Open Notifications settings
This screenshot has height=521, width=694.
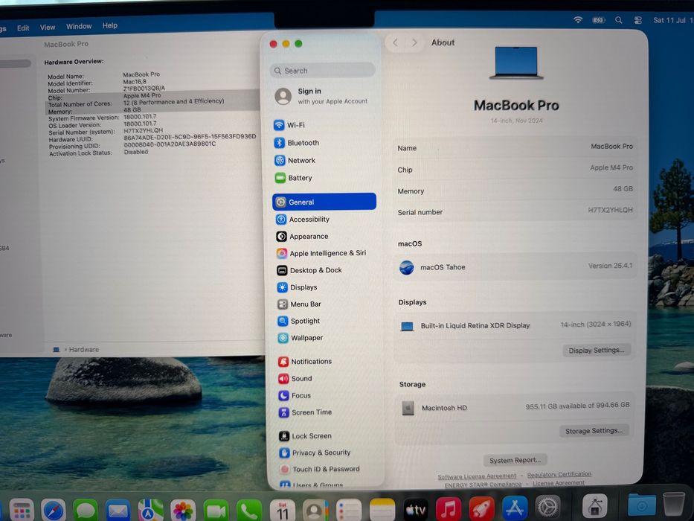tap(305, 362)
